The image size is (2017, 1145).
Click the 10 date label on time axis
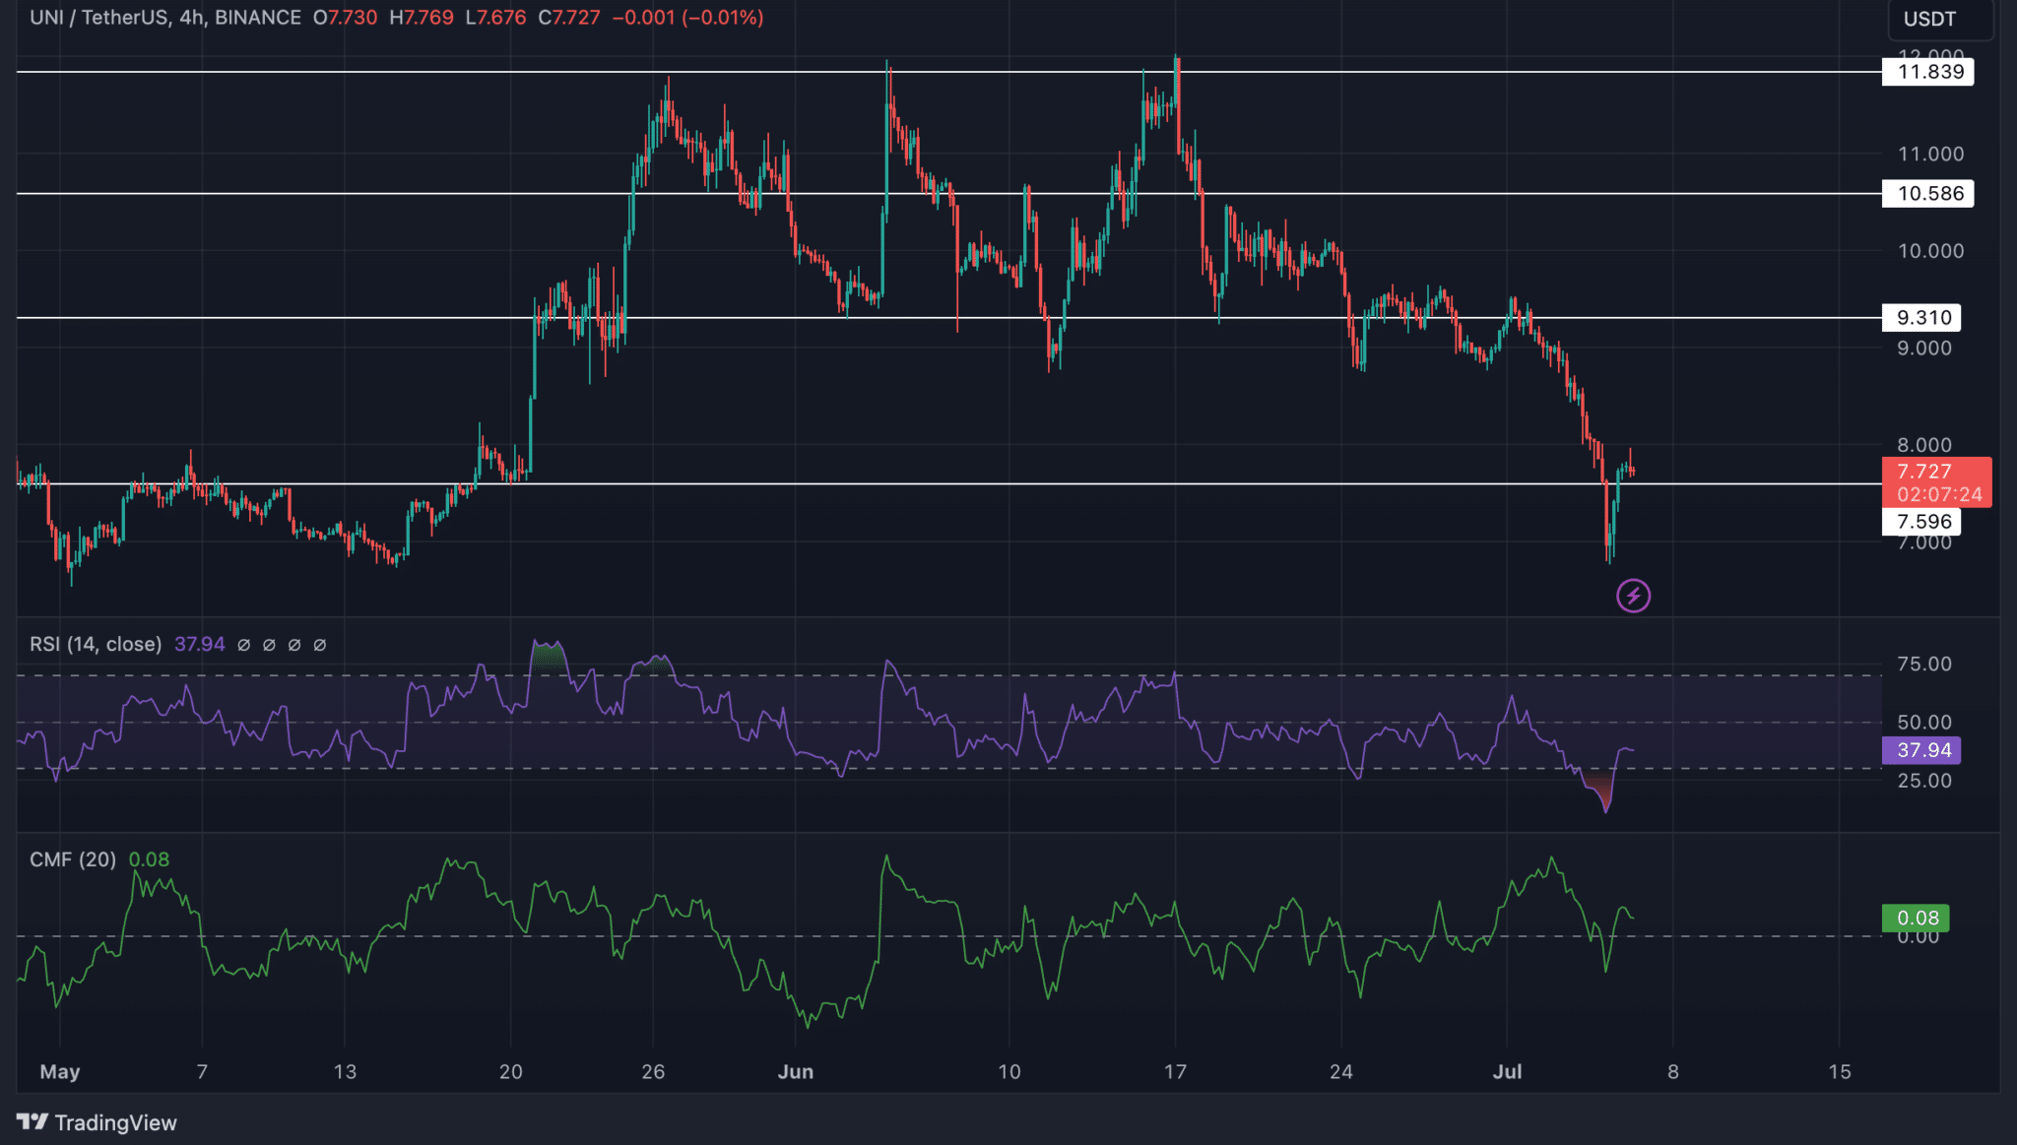(1009, 1072)
